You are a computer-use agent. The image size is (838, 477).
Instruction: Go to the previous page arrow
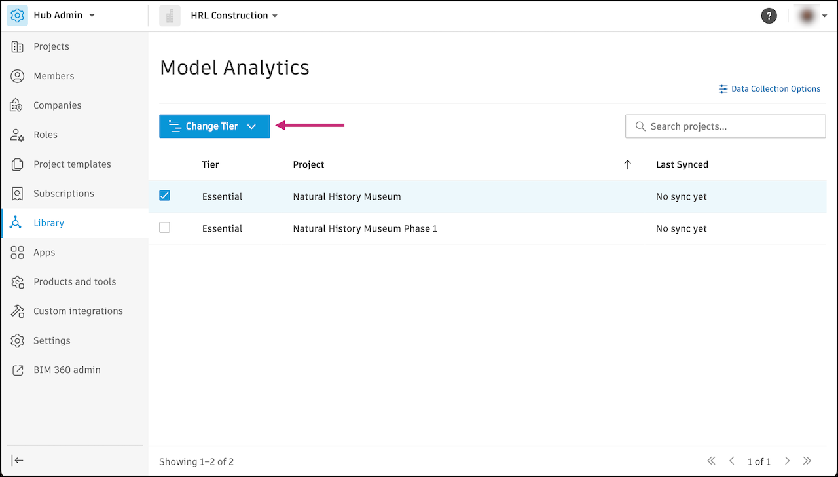click(732, 461)
